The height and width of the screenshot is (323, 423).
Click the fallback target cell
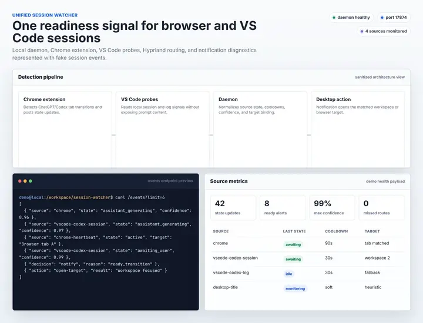[372, 272]
